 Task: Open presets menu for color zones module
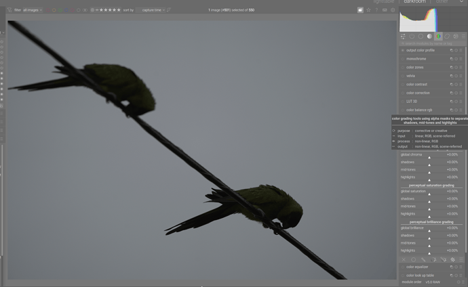pyautogui.click(x=461, y=67)
